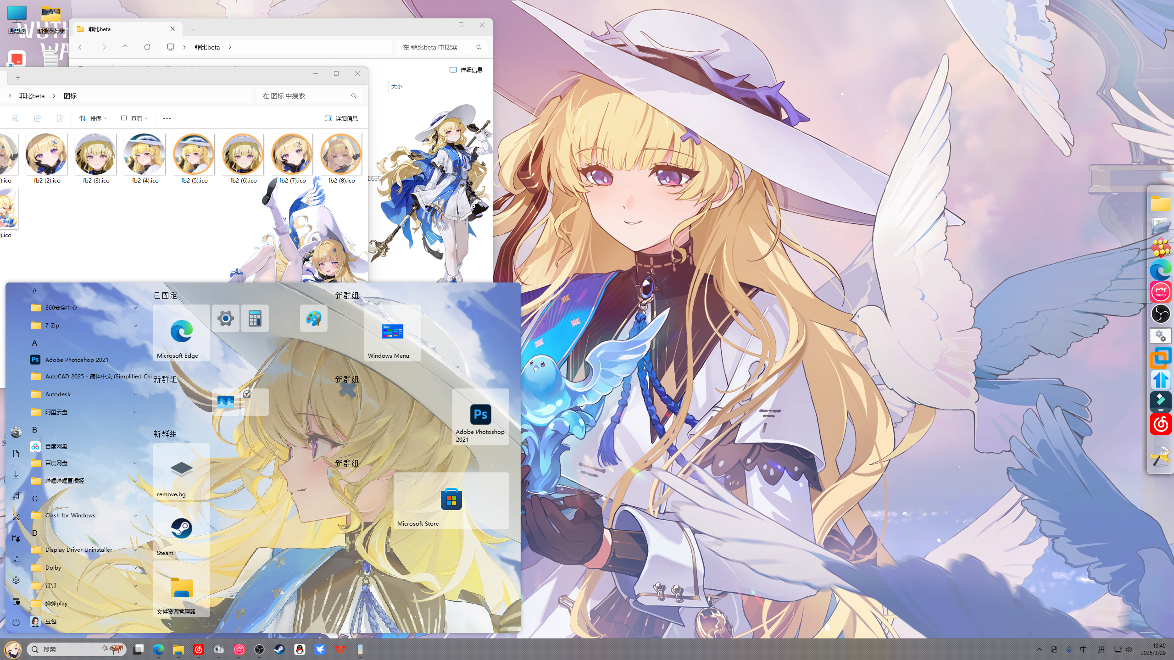Open the calculator tile
This screenshot has width=1174, height=660.
(255, 318)
